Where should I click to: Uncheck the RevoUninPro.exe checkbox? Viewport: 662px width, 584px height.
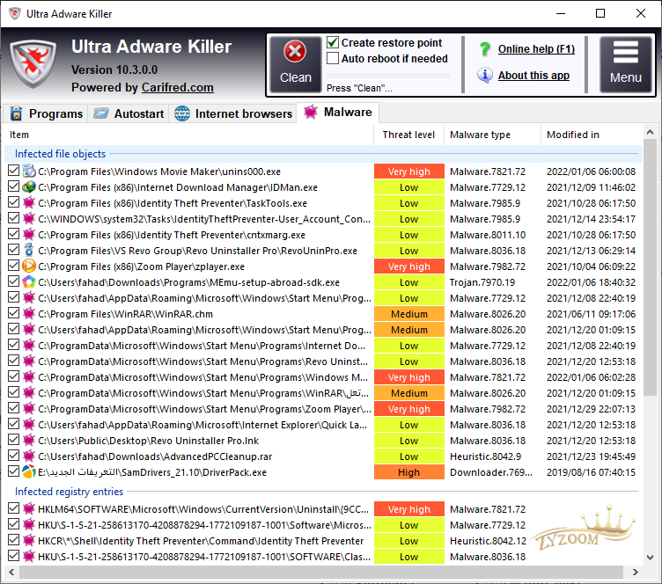click(13, 250)
